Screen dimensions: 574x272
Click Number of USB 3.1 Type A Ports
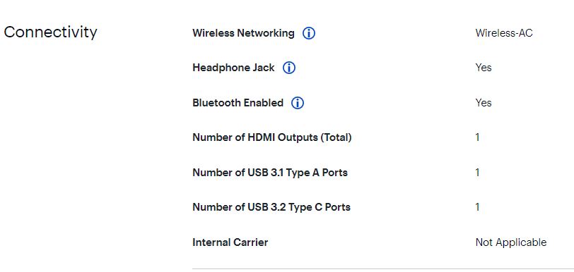[270, 173]
